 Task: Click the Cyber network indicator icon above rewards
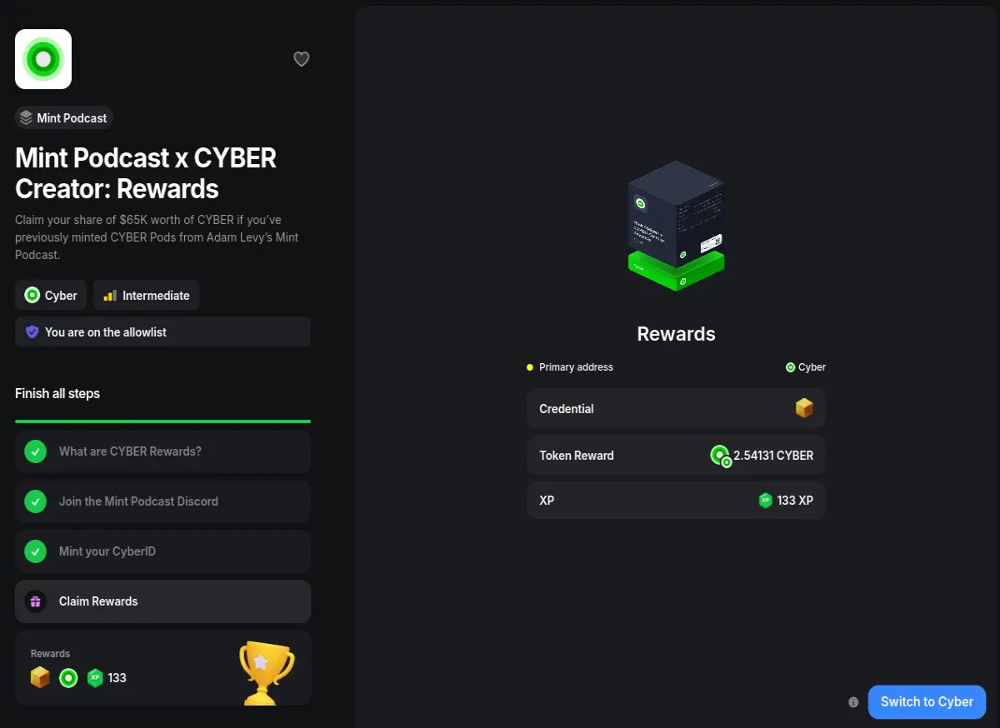click(790, 367)
